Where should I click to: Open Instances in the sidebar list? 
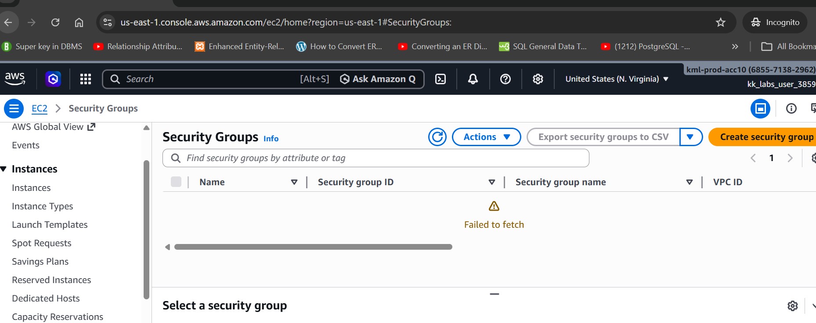click(x=31, y=188)
